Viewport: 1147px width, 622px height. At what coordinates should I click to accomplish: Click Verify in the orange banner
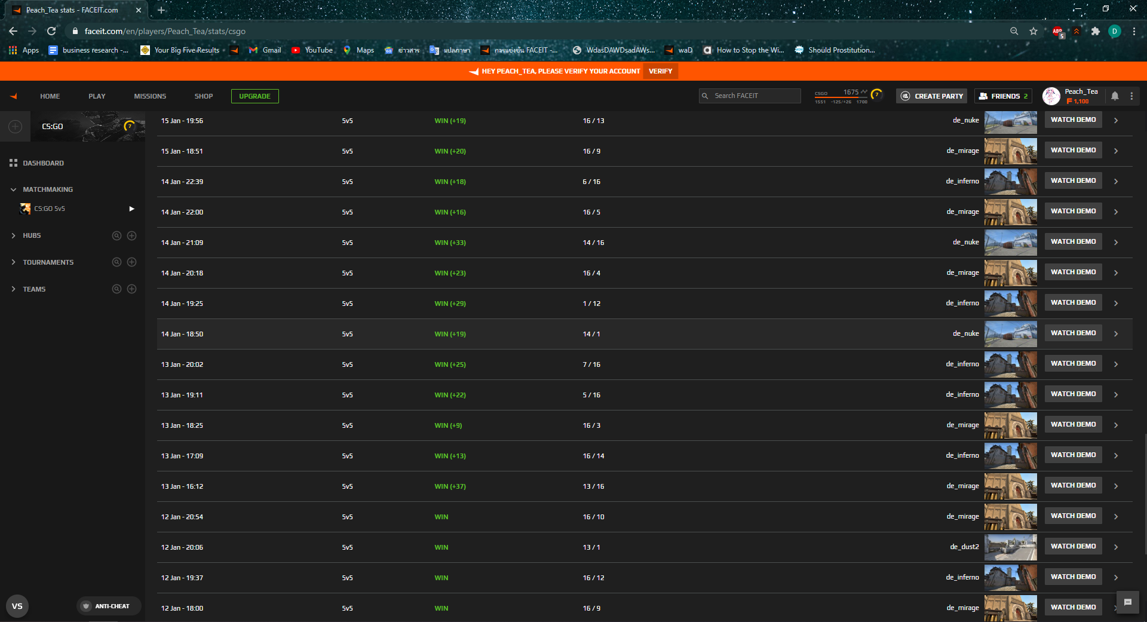661,71
